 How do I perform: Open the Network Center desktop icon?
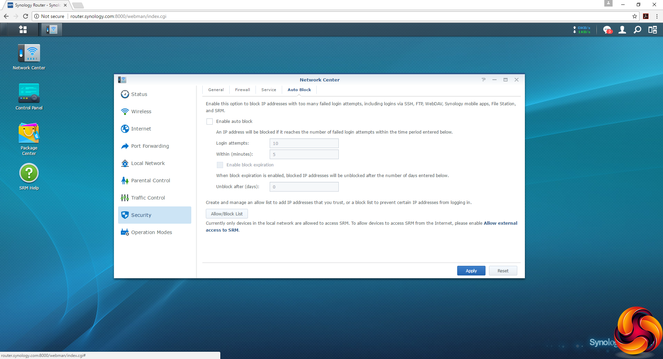[29, 57]
